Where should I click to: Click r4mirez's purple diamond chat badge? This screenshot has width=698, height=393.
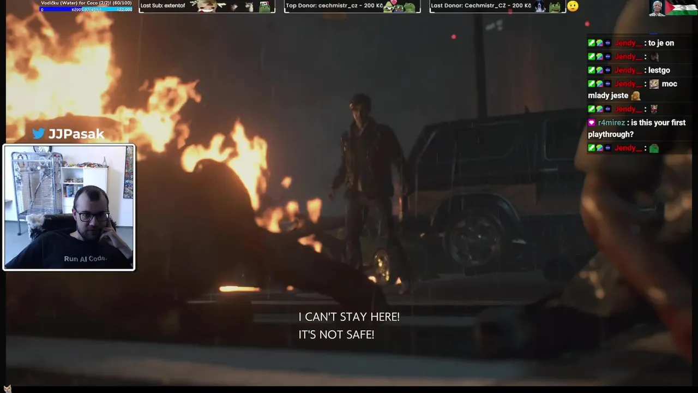pyautogui.click(x=591, y=123)
